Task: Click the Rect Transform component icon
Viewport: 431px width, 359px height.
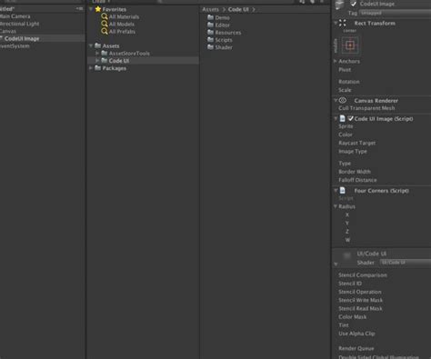Action: (343, 23)
